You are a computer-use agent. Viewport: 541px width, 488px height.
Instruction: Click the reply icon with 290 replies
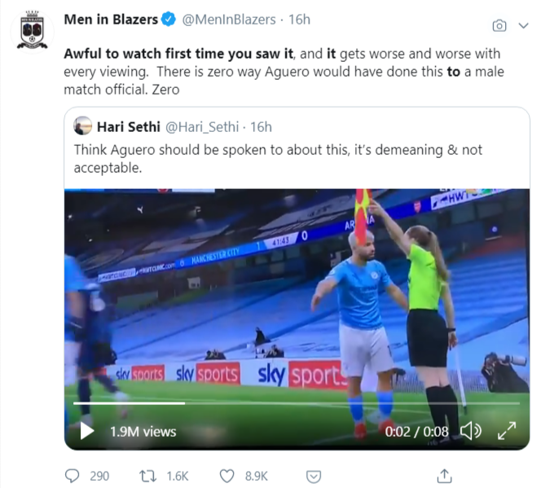pyautogui.click(x=74, y=475)
